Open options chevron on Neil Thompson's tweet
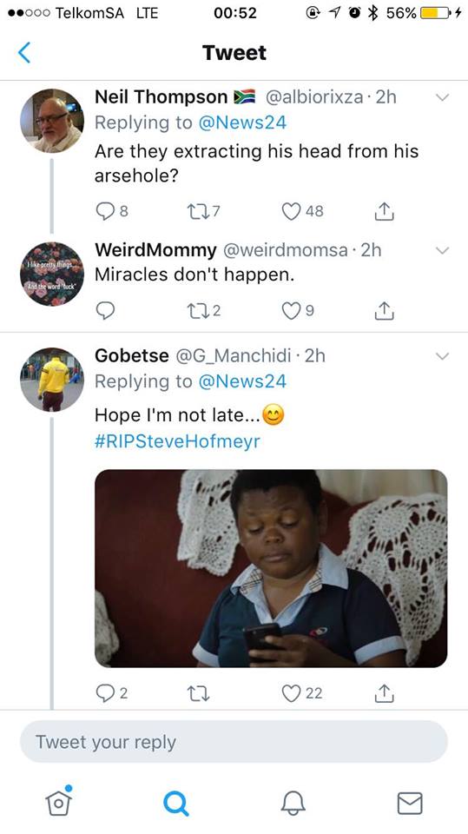 coord(443,97)
